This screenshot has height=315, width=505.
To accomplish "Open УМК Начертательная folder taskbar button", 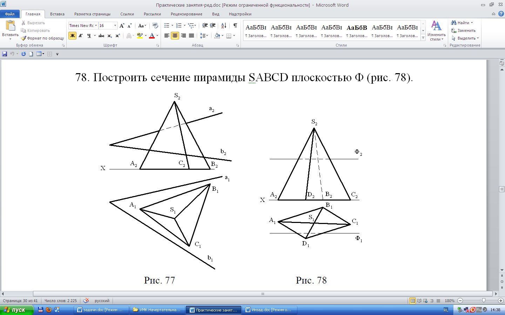I will point(157,310).
